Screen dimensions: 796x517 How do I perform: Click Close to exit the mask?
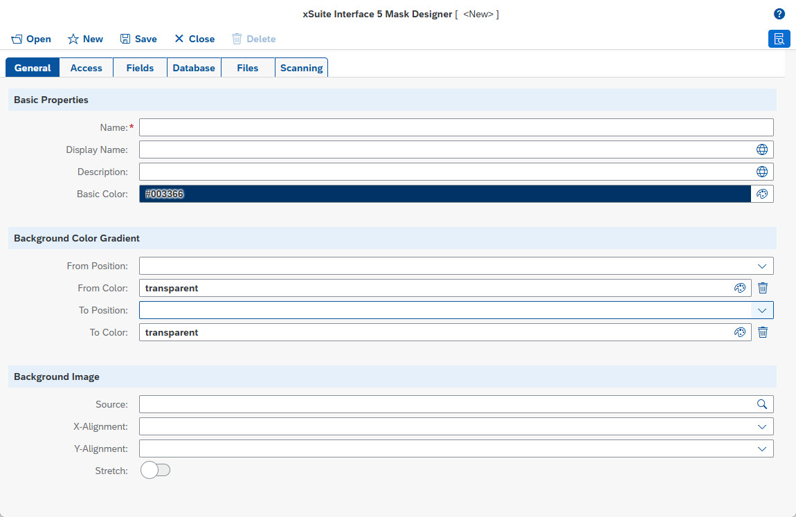(194, 39)
